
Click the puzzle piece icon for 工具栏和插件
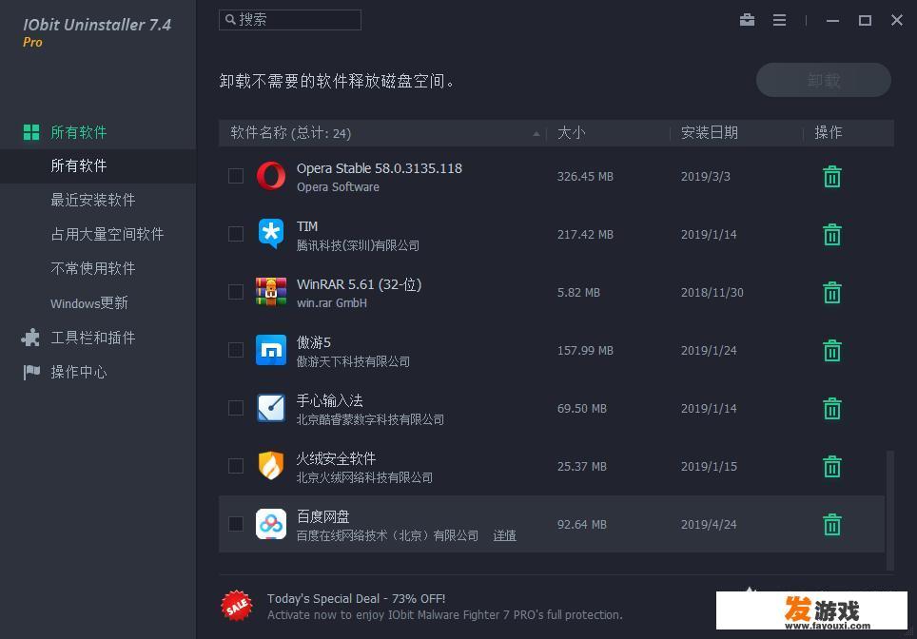tap(30, 338)
